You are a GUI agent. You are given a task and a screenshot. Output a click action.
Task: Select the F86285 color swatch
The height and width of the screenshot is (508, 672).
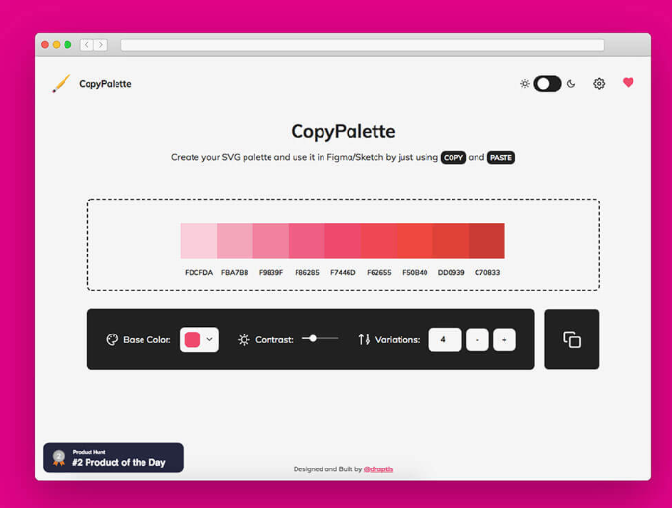click(x=307, y=241)
